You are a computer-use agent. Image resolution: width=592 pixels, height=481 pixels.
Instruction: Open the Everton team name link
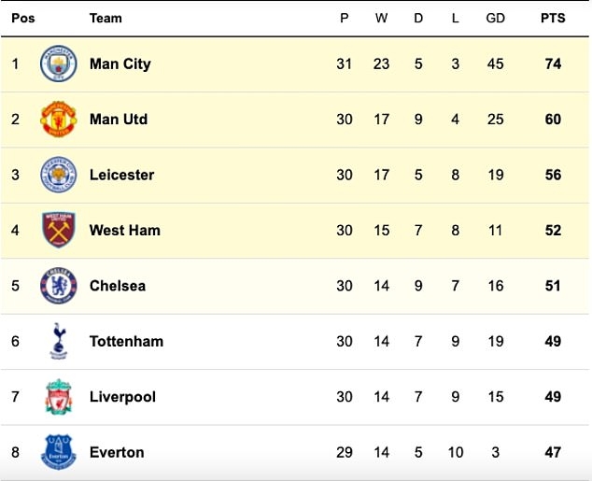pos(117,452)
